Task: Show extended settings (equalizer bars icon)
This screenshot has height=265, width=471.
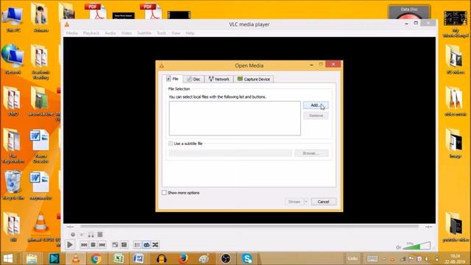Action: [124, 245]
